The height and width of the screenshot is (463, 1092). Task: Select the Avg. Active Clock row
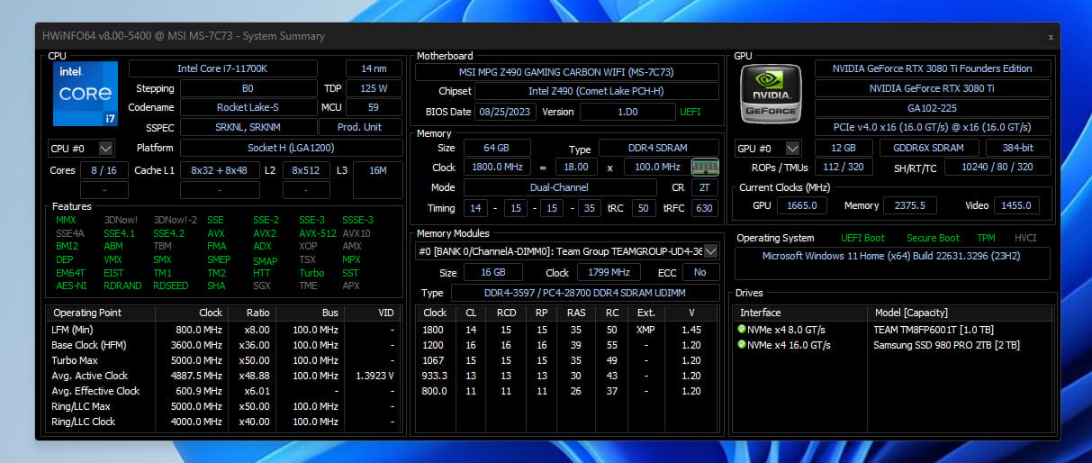[x=224, y=376]
